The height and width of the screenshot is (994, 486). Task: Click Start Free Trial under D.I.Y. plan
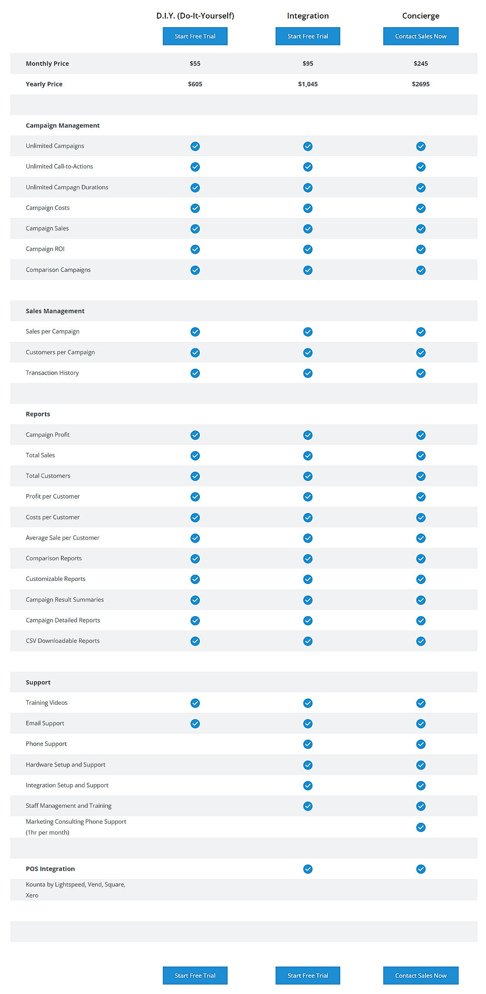click(195, 36)
